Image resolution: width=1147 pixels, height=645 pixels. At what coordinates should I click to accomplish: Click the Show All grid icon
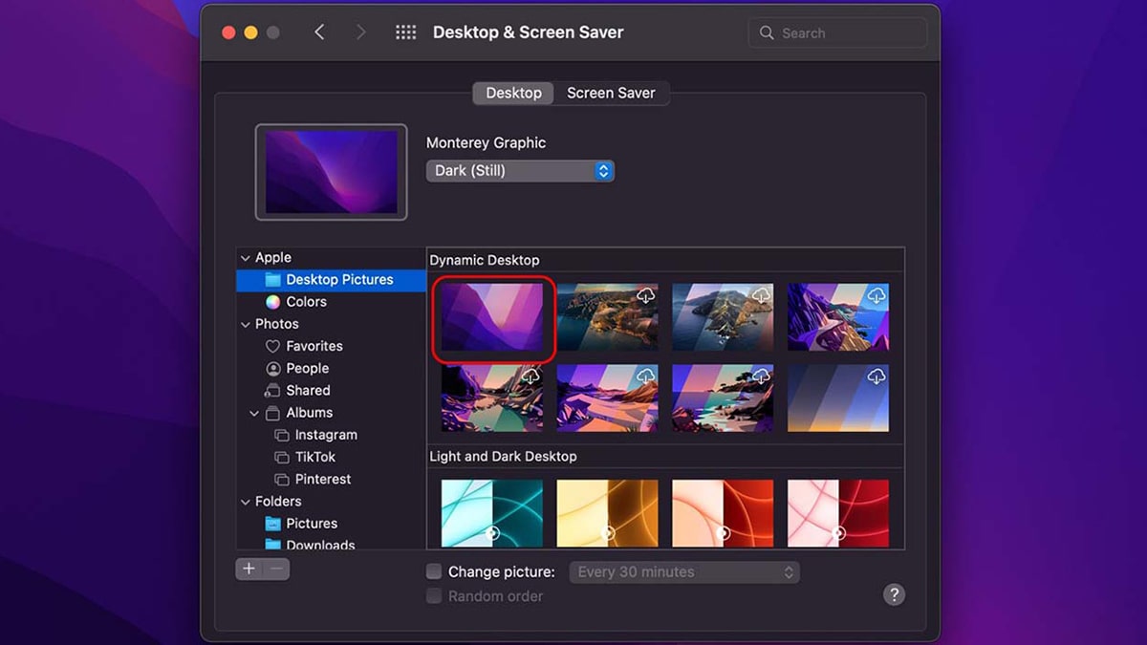click(405, 32)
